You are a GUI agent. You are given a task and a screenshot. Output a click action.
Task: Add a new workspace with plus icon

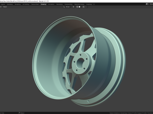pos(94,4)
